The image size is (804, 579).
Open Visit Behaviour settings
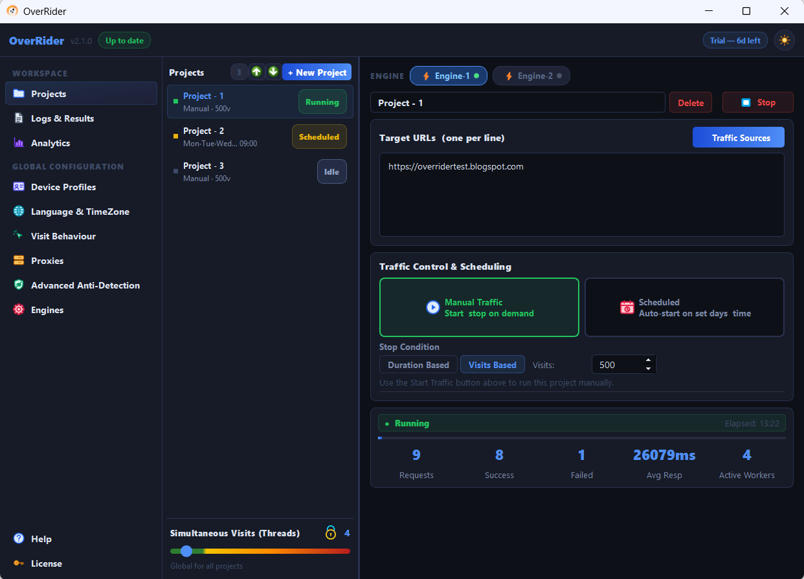[81, 236]
